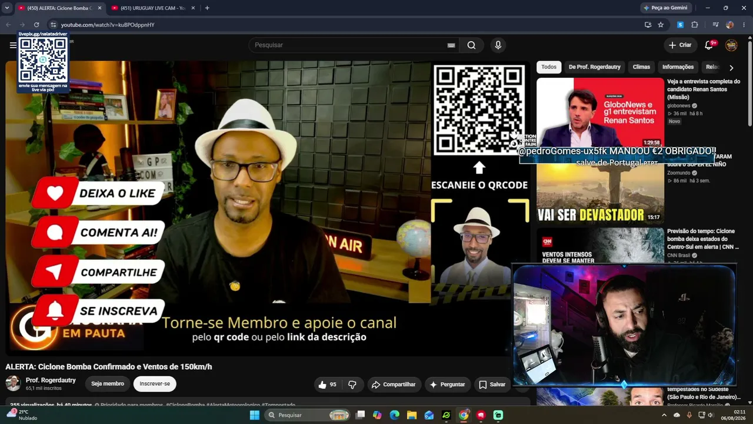Viewport: 753px width, 424px height.
Task: Click the address bar URL
Action: 108,25
